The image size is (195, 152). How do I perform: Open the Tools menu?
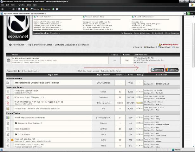click(x=29, y=5)
